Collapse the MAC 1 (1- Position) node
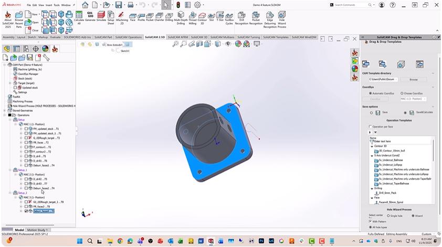Image resolution: width=442 pixels, height=247 pixels. pyautogui.click(x=16, y=124)
